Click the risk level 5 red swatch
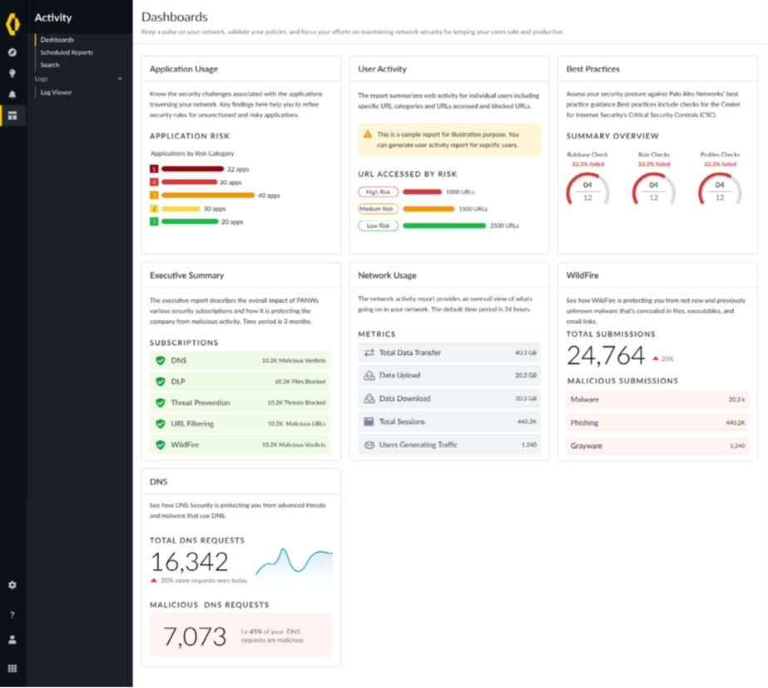The height and width of the screenshot is (688, 768). coord(154,169)
